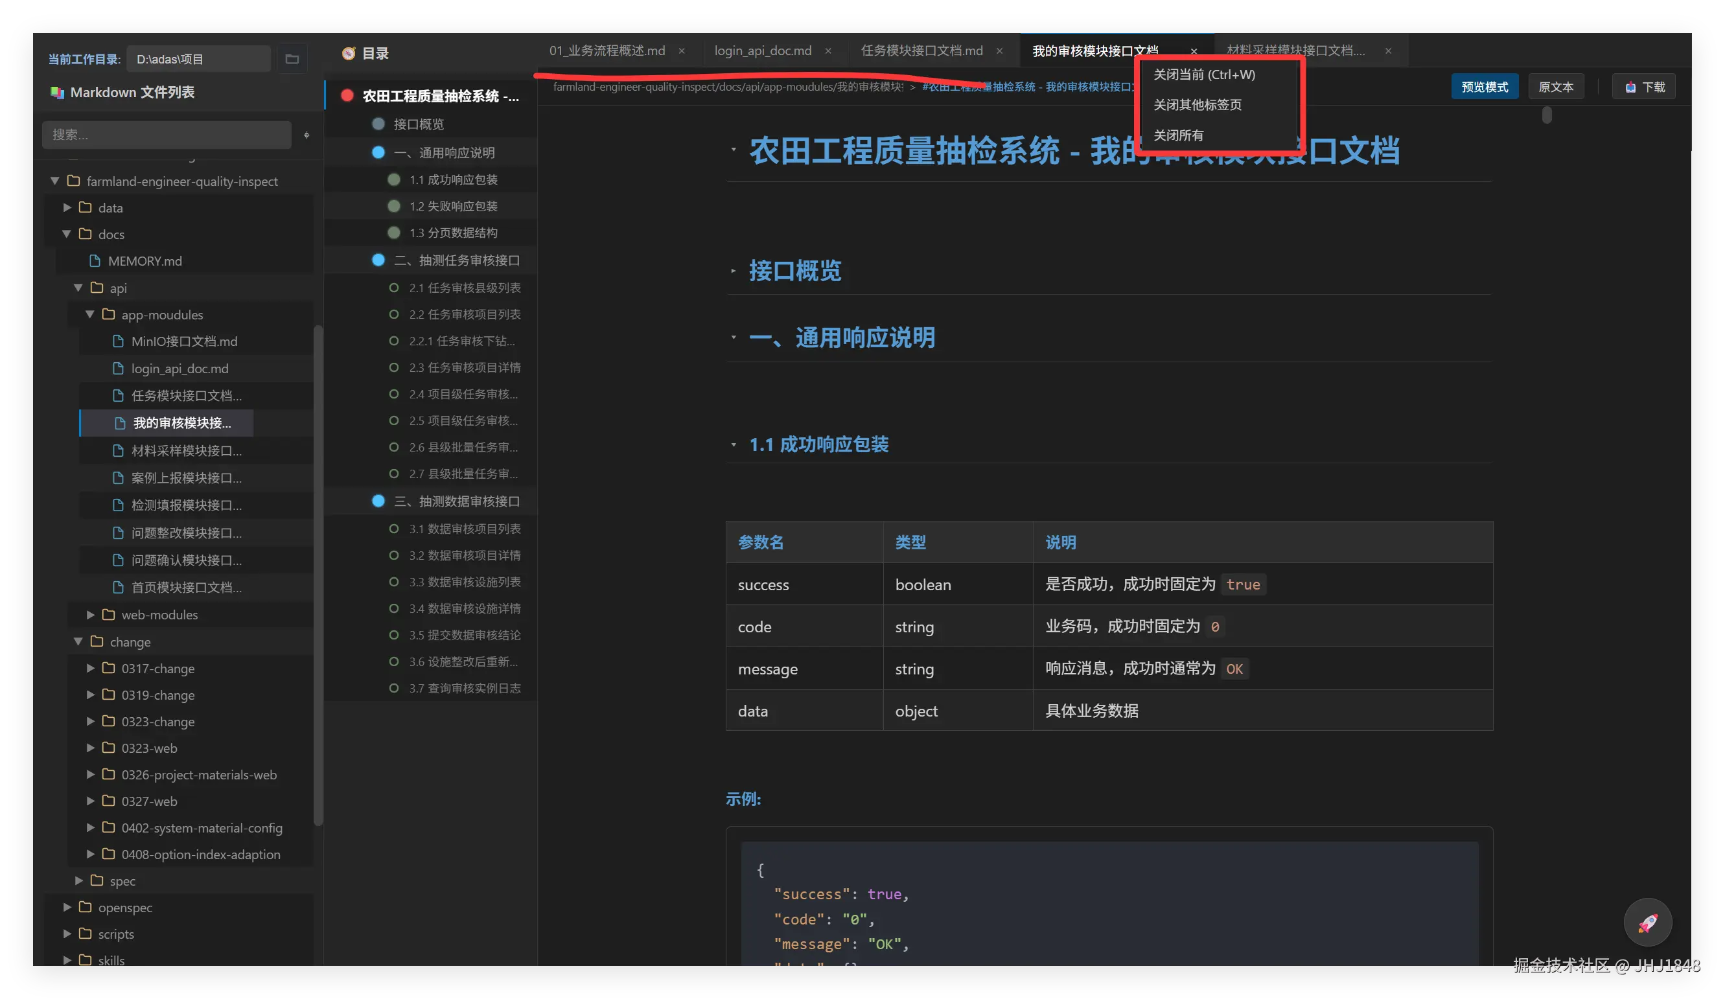Click the green bullet before 1.1 成功响应包装

(393, 179)
